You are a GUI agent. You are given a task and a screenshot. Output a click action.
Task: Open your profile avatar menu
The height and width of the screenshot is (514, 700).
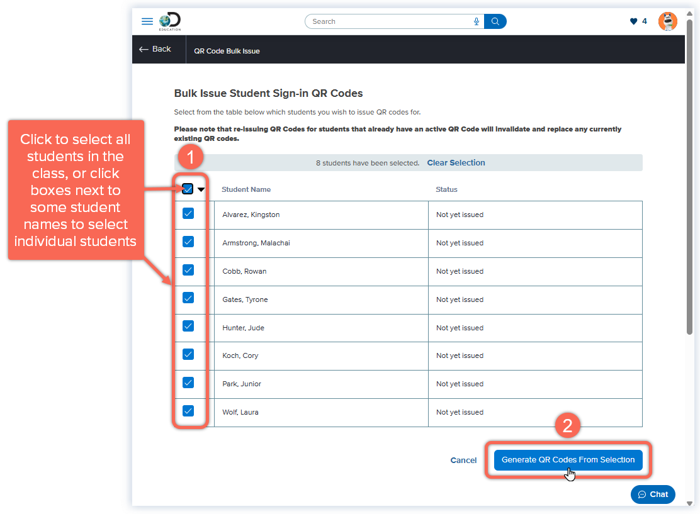(x=668, y=21)
